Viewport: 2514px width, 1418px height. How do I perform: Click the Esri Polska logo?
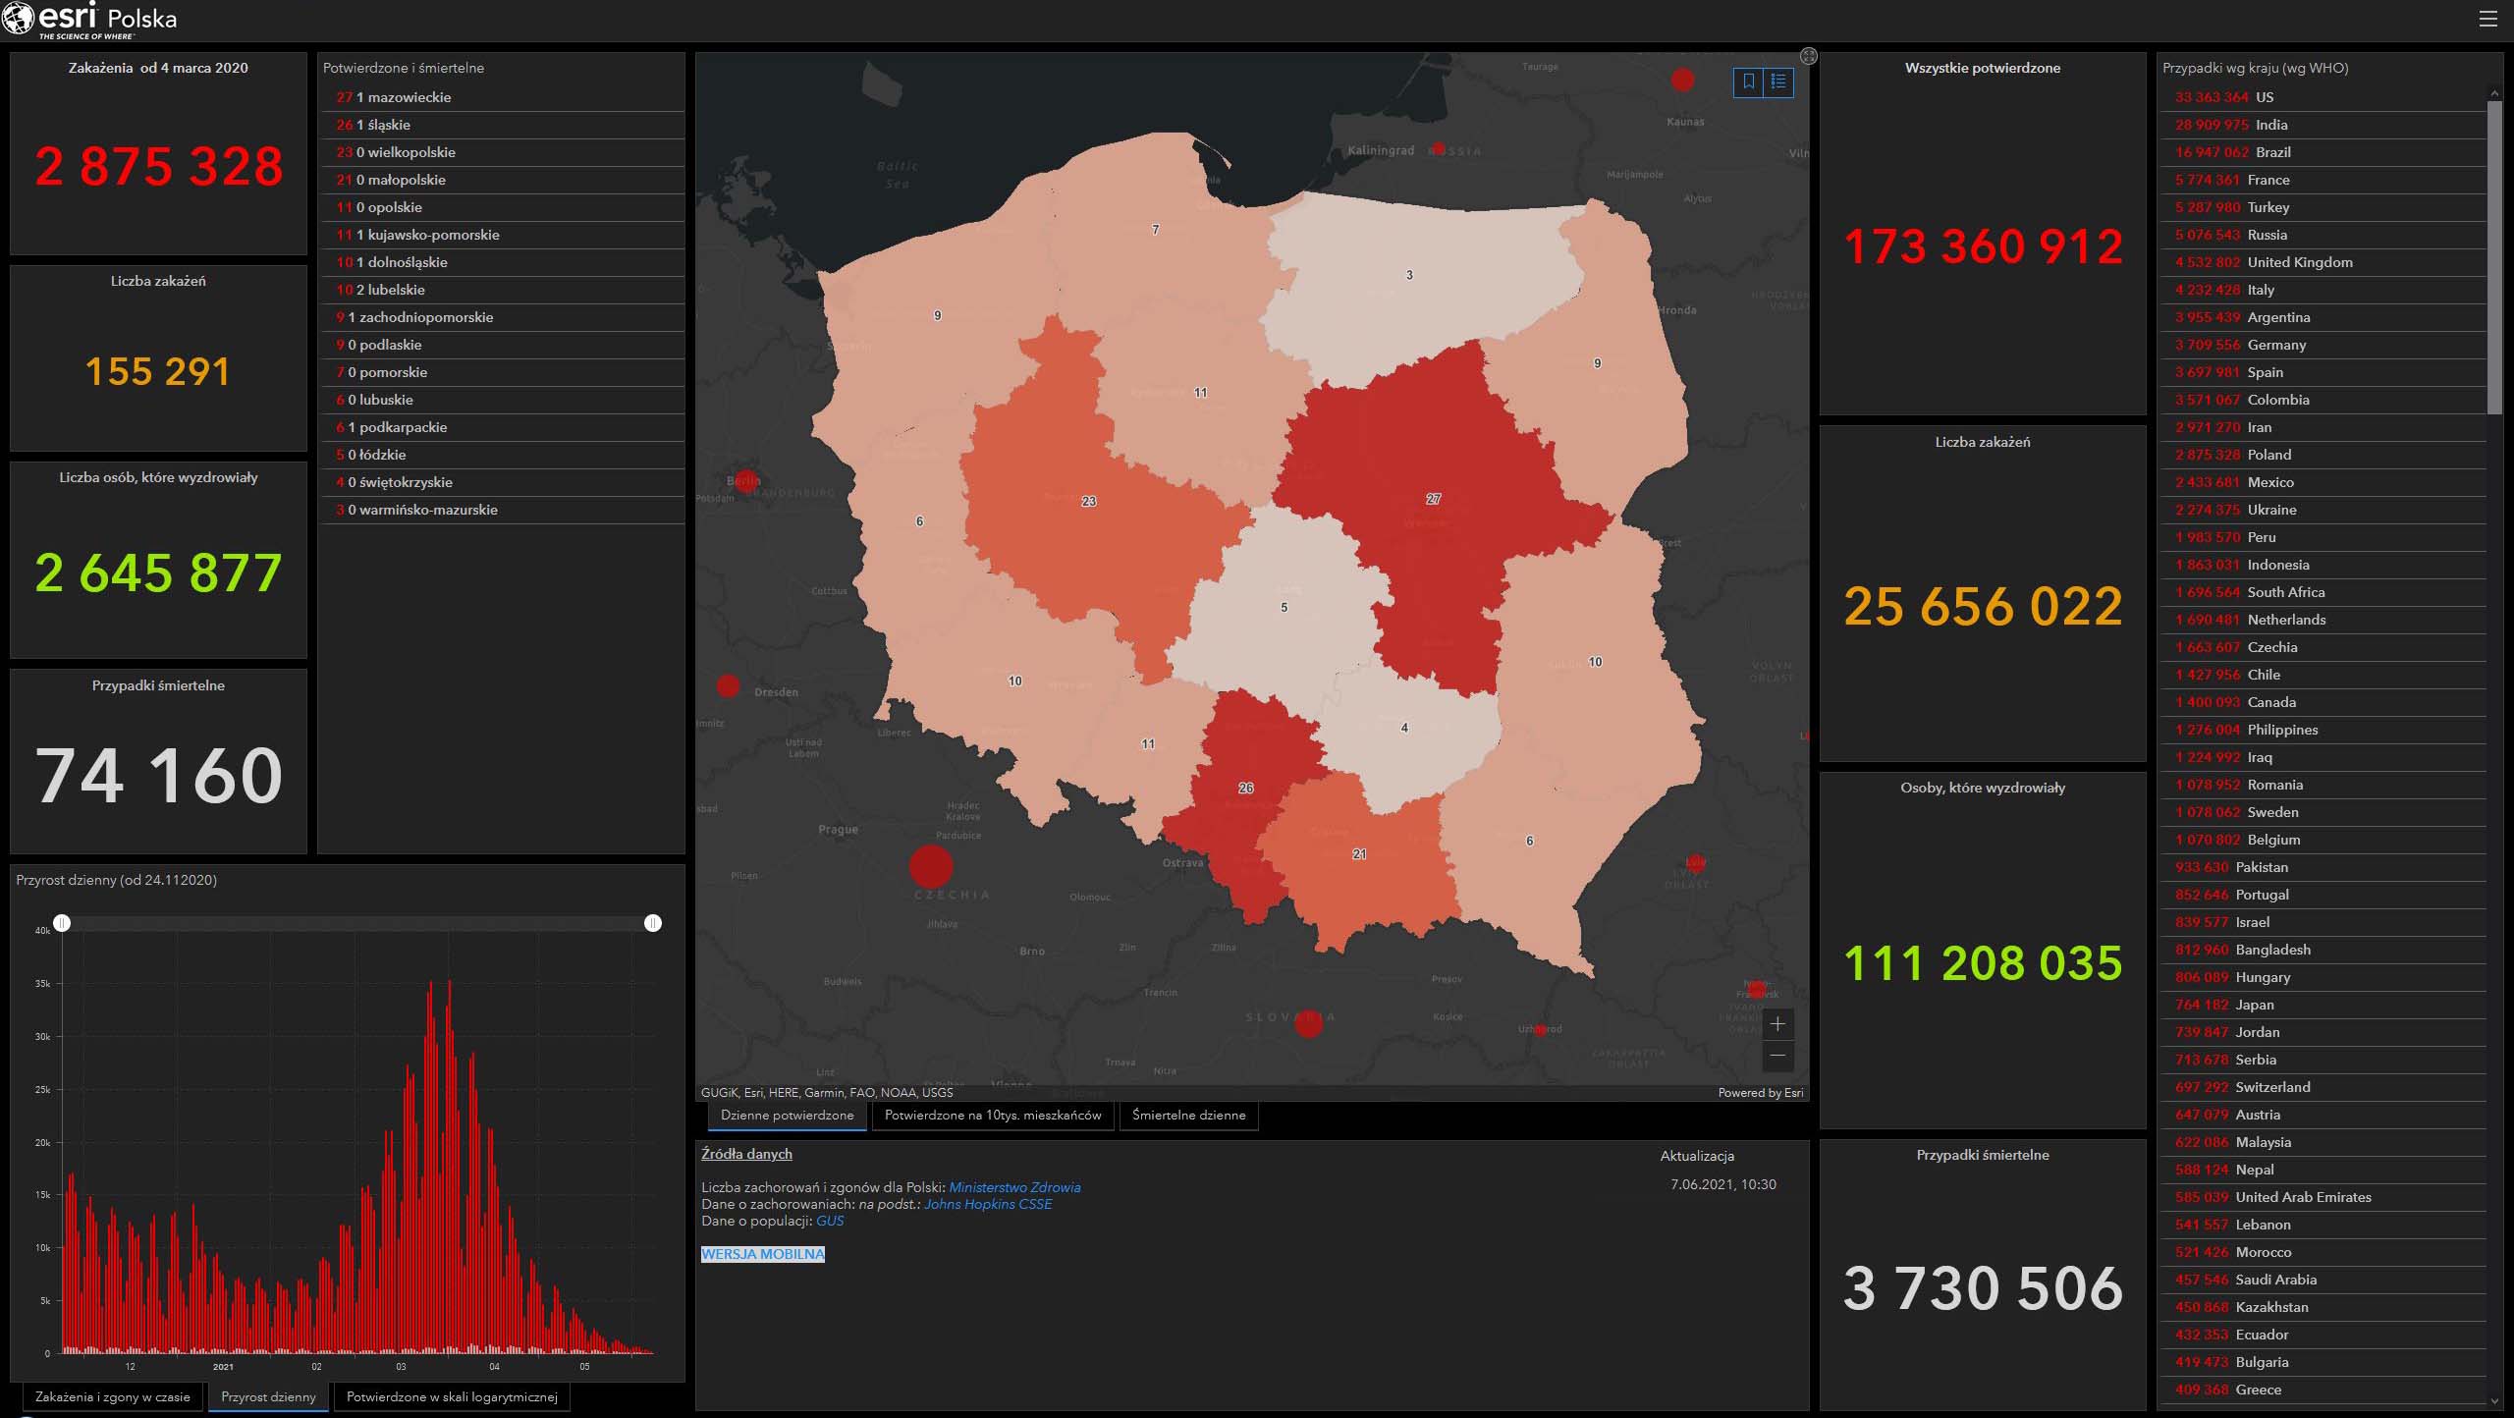point(90,20)
